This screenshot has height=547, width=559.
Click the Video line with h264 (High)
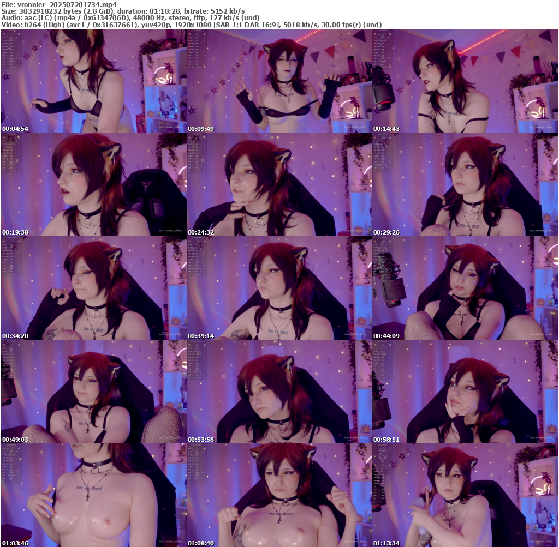point(192,25)
